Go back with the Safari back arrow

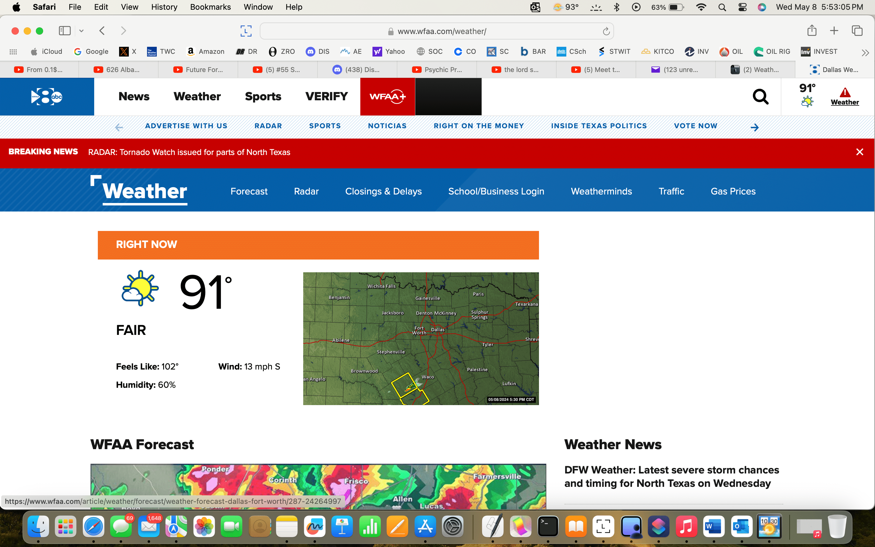click(x=102, y=31)
